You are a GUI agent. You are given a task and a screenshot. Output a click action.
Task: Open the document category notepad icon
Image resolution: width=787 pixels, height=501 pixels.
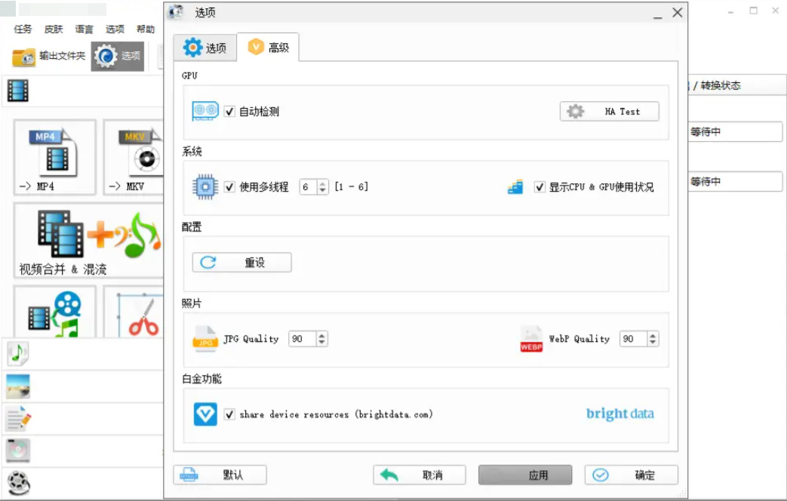pyautogui.click(x=18, y=420)
